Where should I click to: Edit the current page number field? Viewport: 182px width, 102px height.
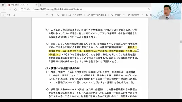tap(3, 15)
